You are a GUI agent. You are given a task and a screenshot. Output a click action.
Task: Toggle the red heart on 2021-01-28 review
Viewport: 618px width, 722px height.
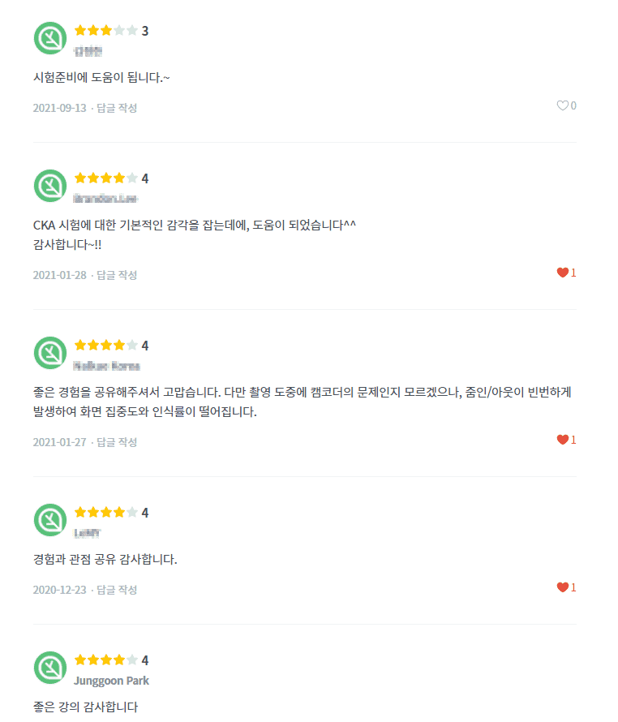click(x=562, y=273)
